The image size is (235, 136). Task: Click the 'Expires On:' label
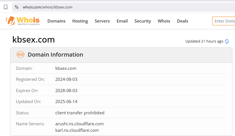pos(27,91)
